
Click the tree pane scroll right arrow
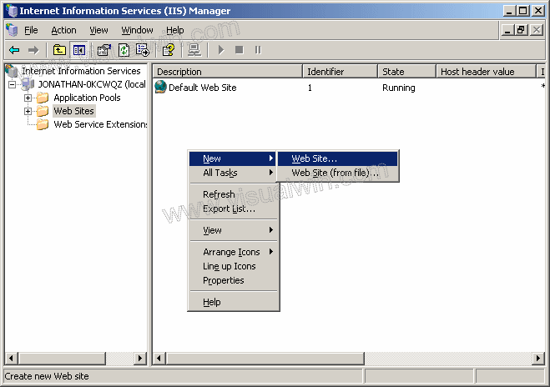point(141,359)
